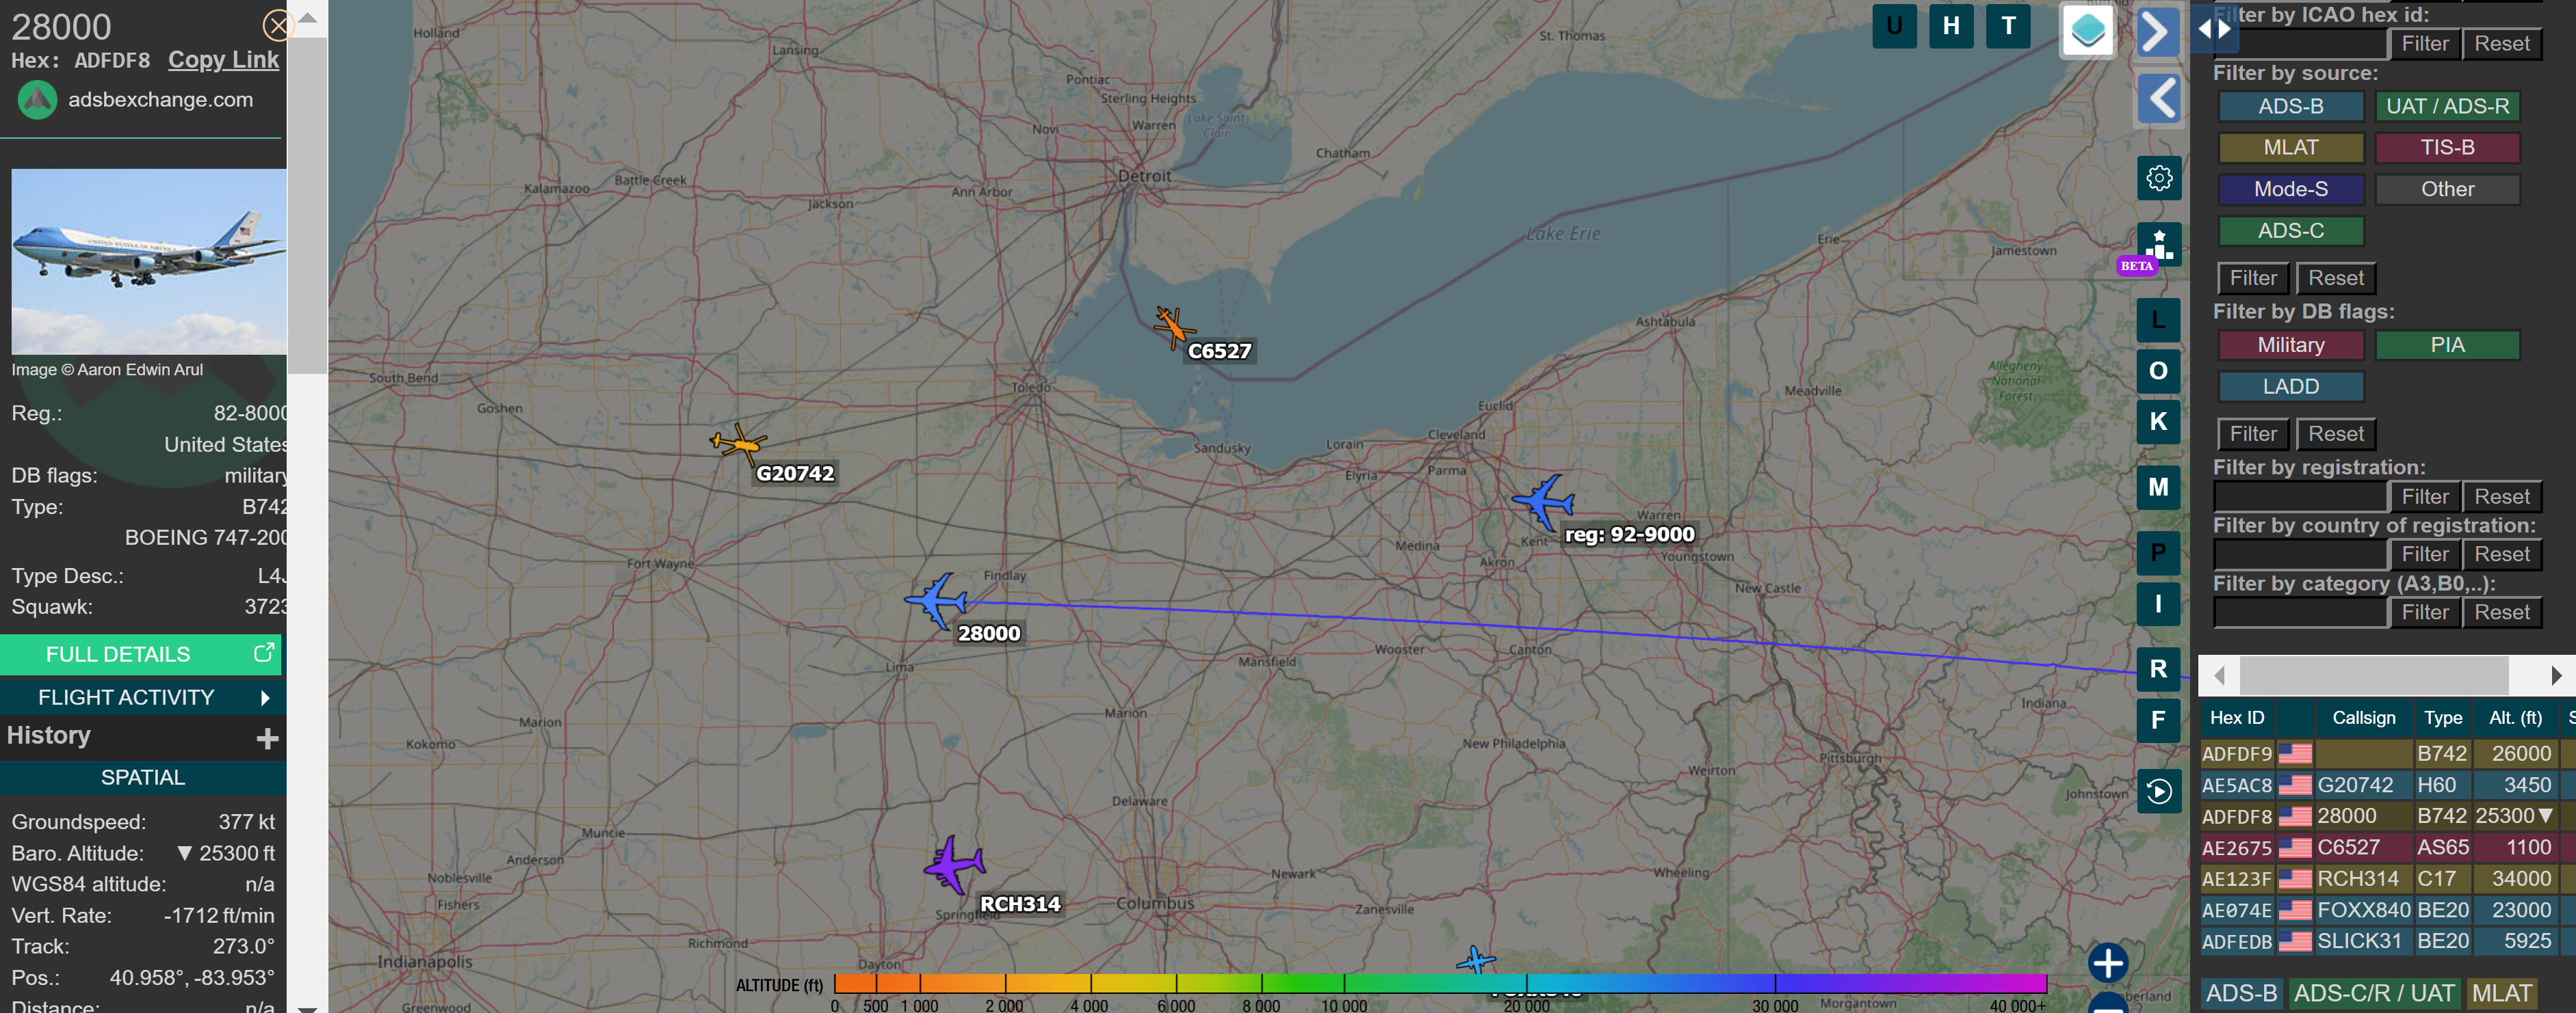This screenshot has width=2576, height=1013.
Task: Toggle the ADS-B source filter
Action: pyautogui.click(x=2290, y=106)
